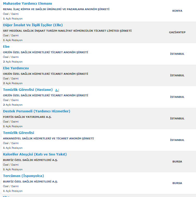196x197 pixels.
Task: Click BURSA location in the Tercüman row
Action: (177, 183)
